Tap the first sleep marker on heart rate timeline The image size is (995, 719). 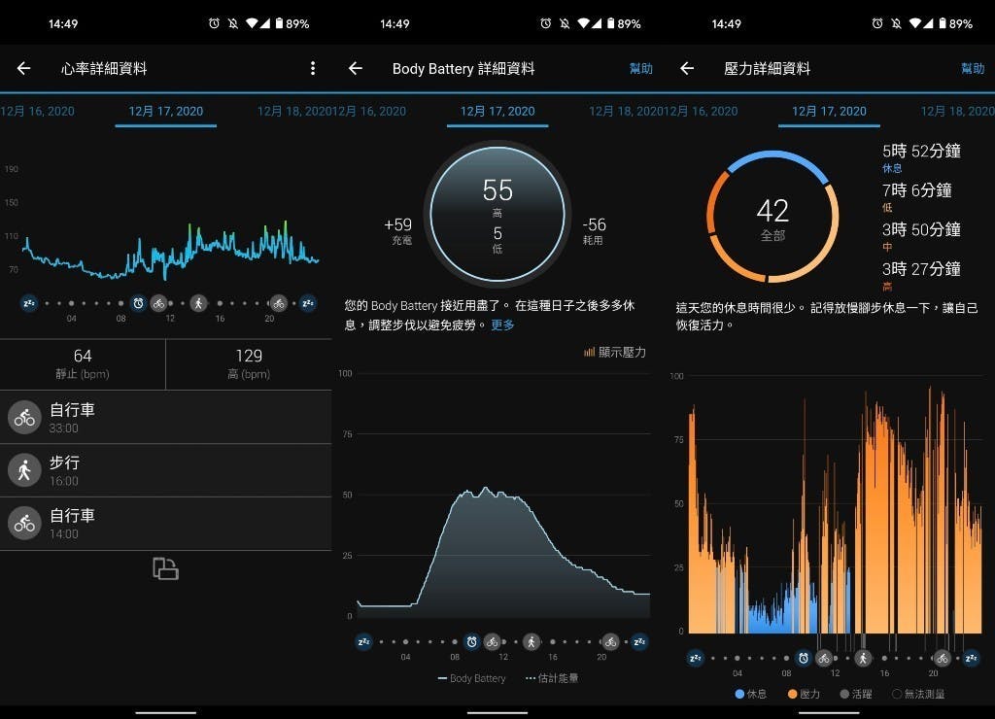coord(29,303)
